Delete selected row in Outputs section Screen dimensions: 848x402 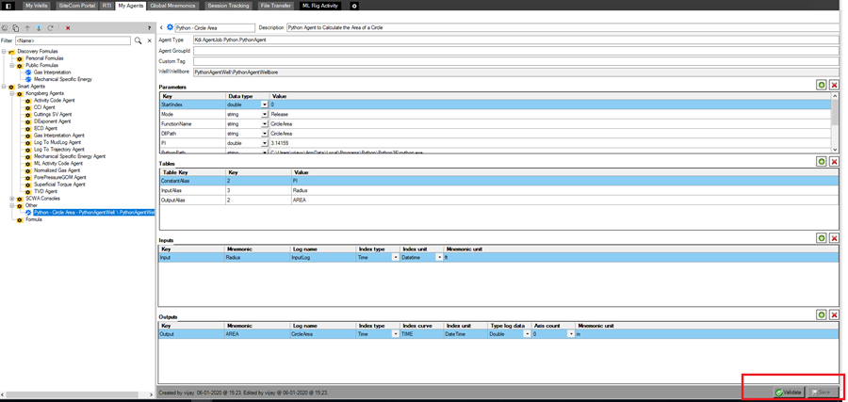(x=835, y=314)
